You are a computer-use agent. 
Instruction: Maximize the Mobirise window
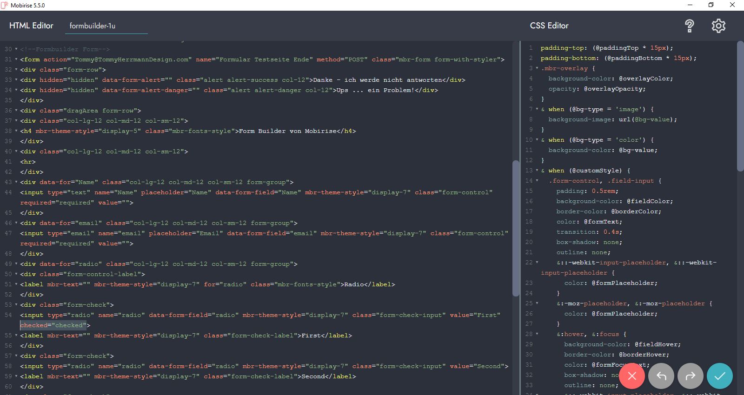[x=711, y=5]
